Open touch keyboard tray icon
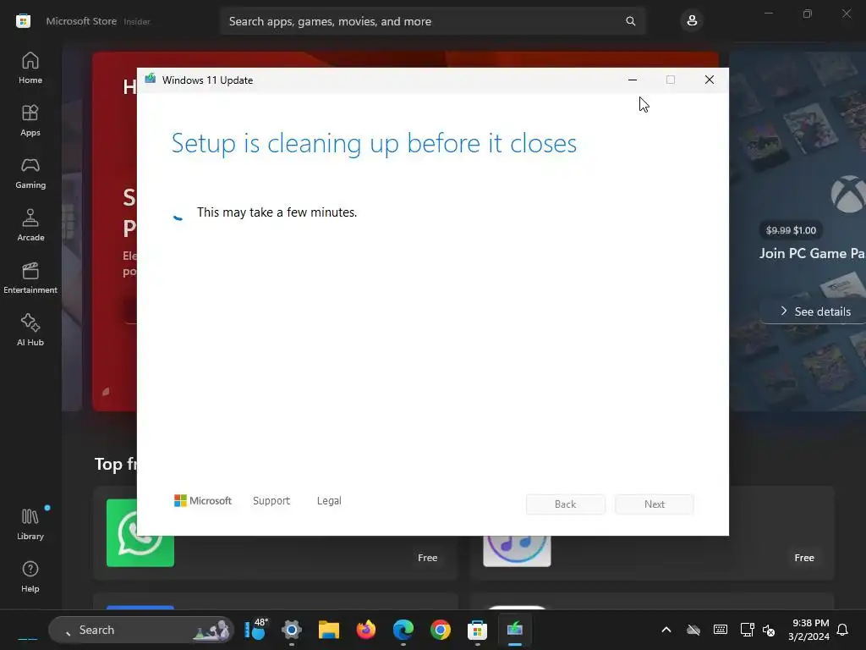 (721, 630)
